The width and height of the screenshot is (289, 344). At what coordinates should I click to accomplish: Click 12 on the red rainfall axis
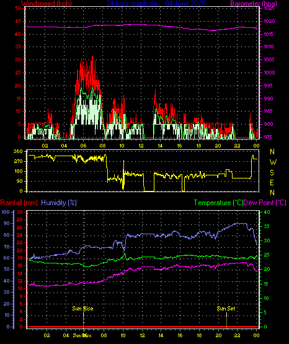(20, 281)
